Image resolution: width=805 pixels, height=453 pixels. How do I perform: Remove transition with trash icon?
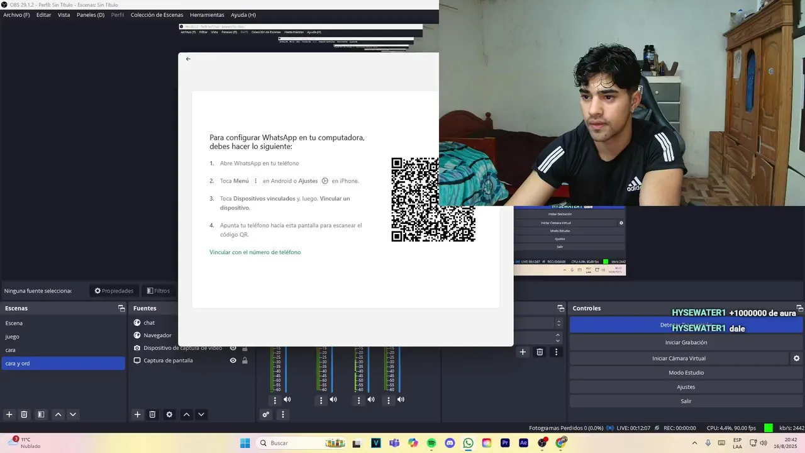click(x=540, y=352)
